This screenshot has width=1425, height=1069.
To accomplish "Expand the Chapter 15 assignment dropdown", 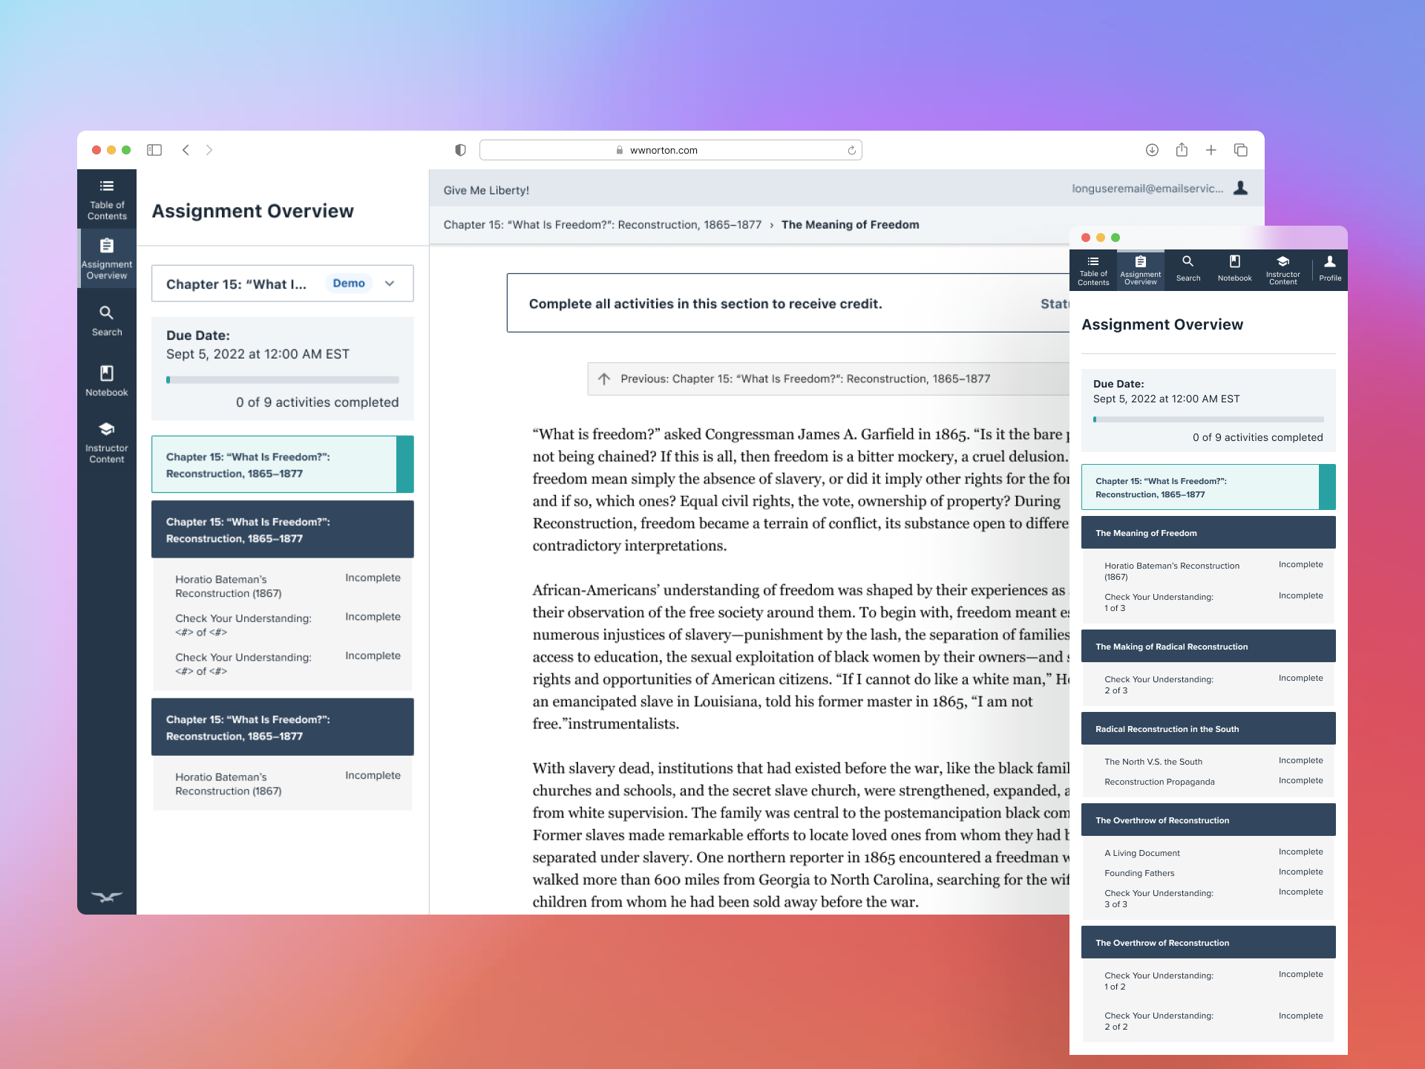I will pyautogui.click(x=390, y=283).
